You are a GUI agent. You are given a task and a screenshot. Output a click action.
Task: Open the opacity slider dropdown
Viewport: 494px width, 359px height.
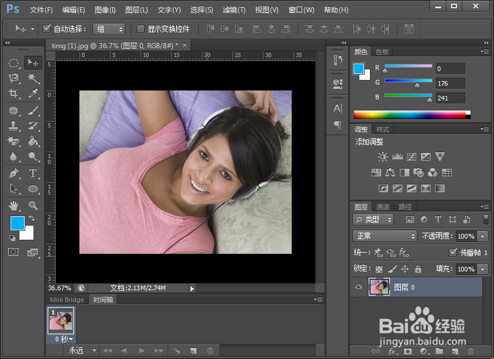482,236
